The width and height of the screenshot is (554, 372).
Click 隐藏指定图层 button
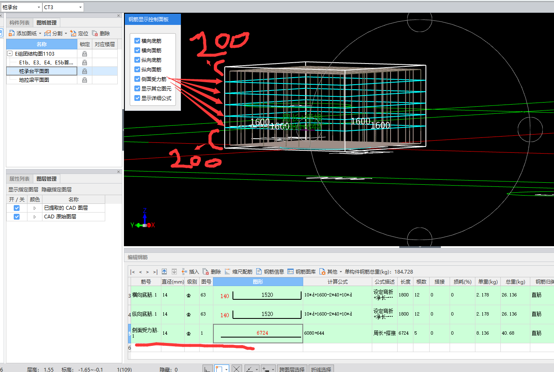point(57,189)
